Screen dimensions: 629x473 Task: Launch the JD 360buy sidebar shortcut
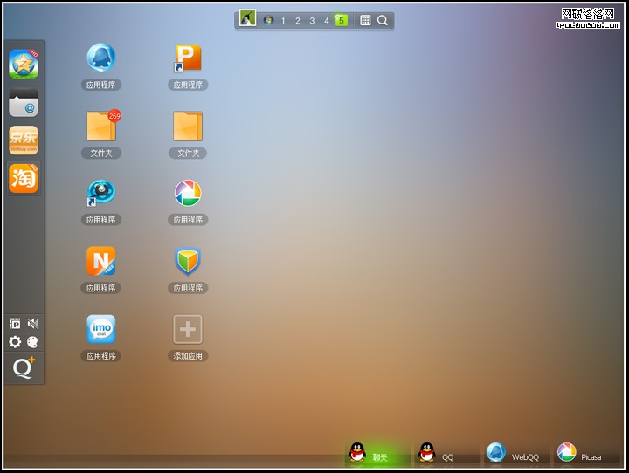[x=24, y=140]
